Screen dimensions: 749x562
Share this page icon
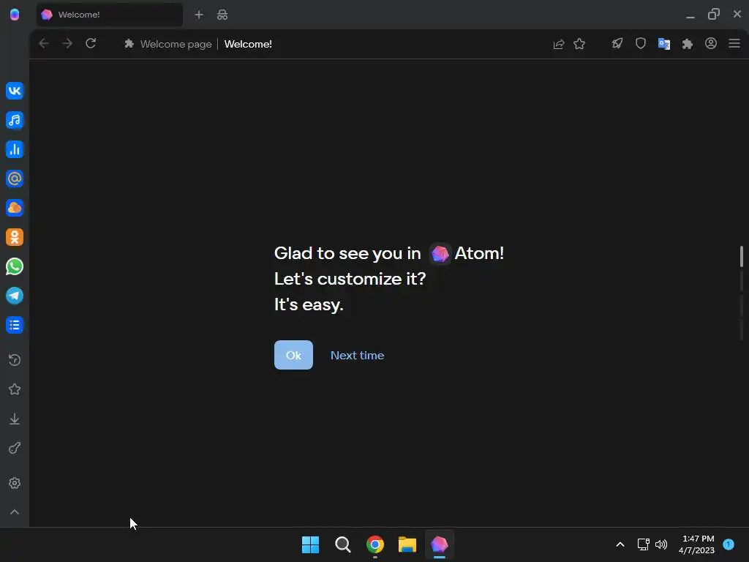pos(558,44)
